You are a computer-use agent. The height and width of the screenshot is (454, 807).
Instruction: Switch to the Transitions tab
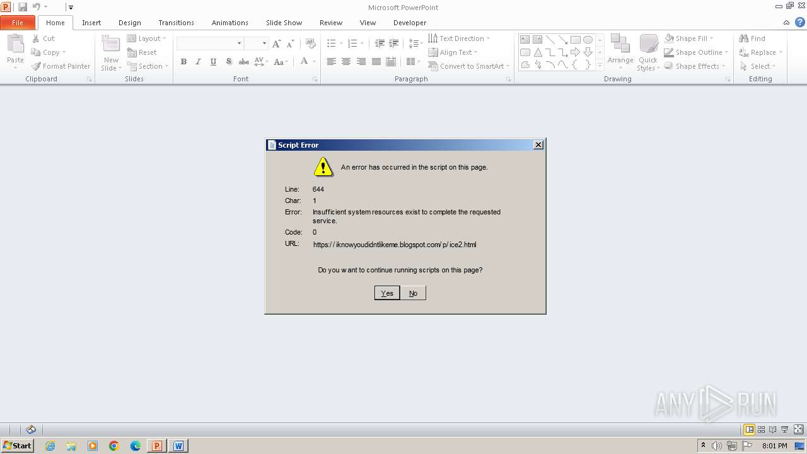[x=176, y=23]
